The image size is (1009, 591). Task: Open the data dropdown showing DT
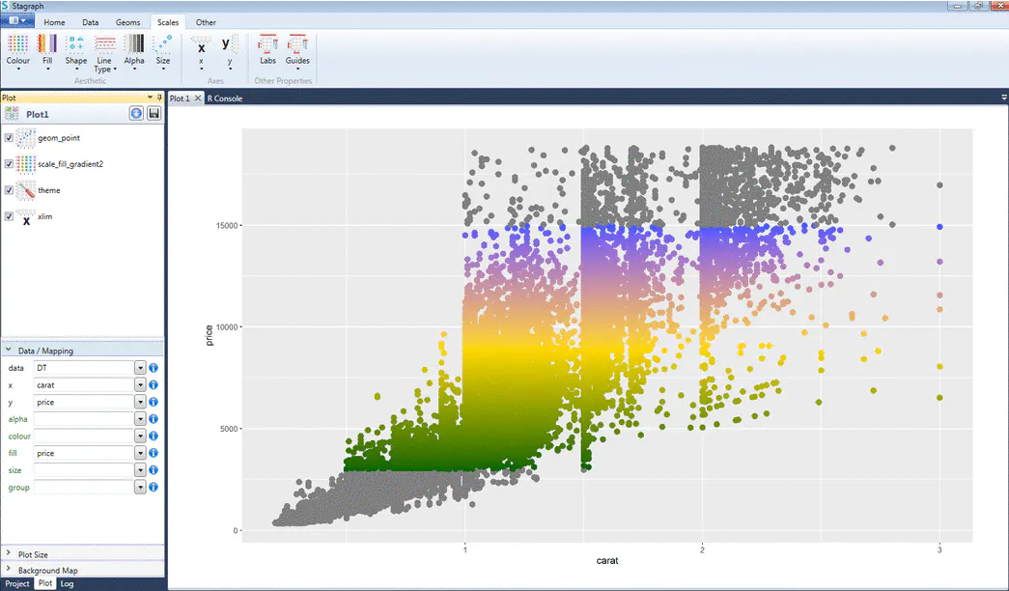tap(140, 368)
